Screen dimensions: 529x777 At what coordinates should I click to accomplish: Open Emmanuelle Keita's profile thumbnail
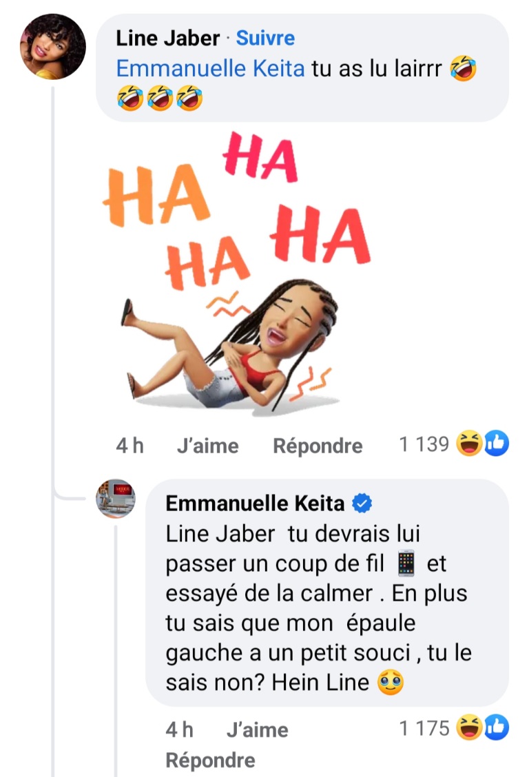116,499
